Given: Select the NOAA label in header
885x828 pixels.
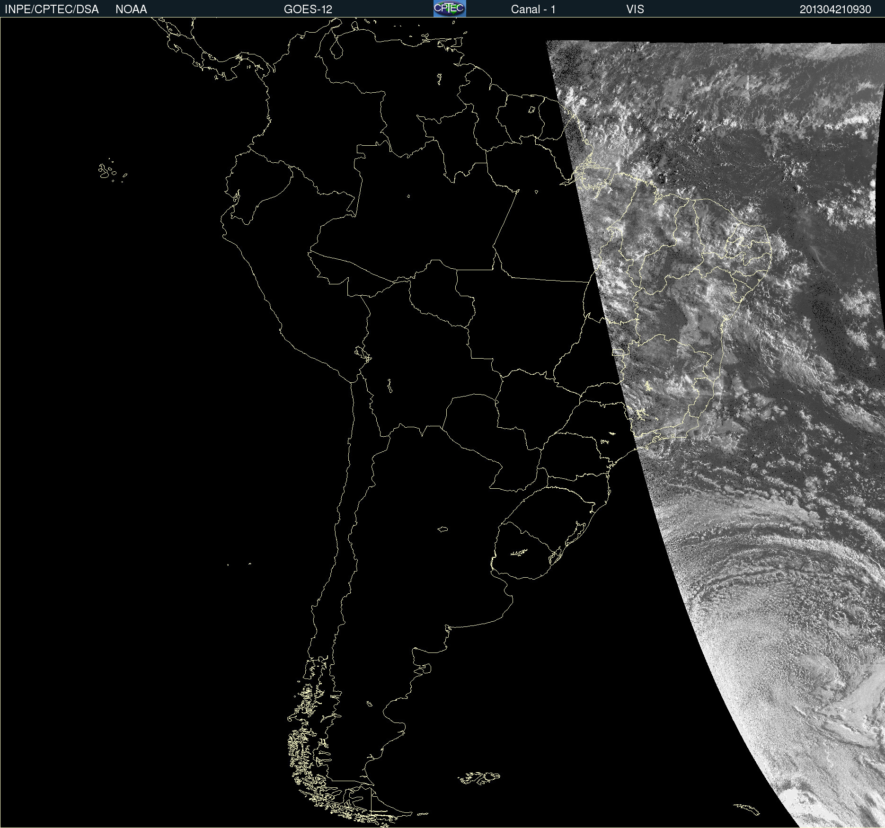Looking at the screenshot, I should [x=131, y=9].
